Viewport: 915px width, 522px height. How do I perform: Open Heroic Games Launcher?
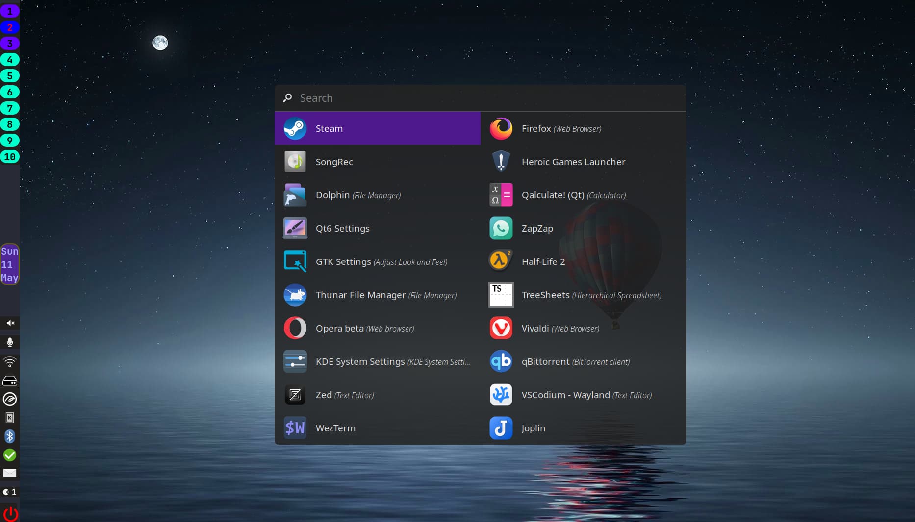point(584,162)
